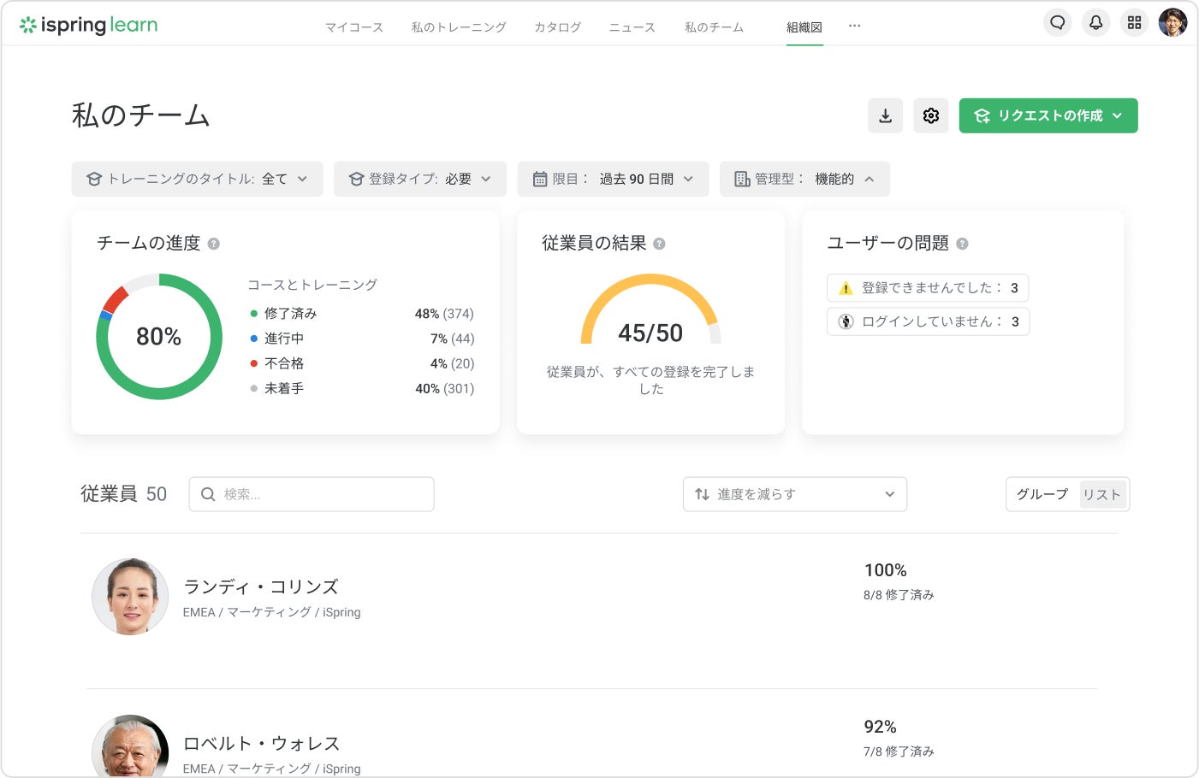Click the 従業員 50 count heading
Screen dimensions: 1199x778
123,494
